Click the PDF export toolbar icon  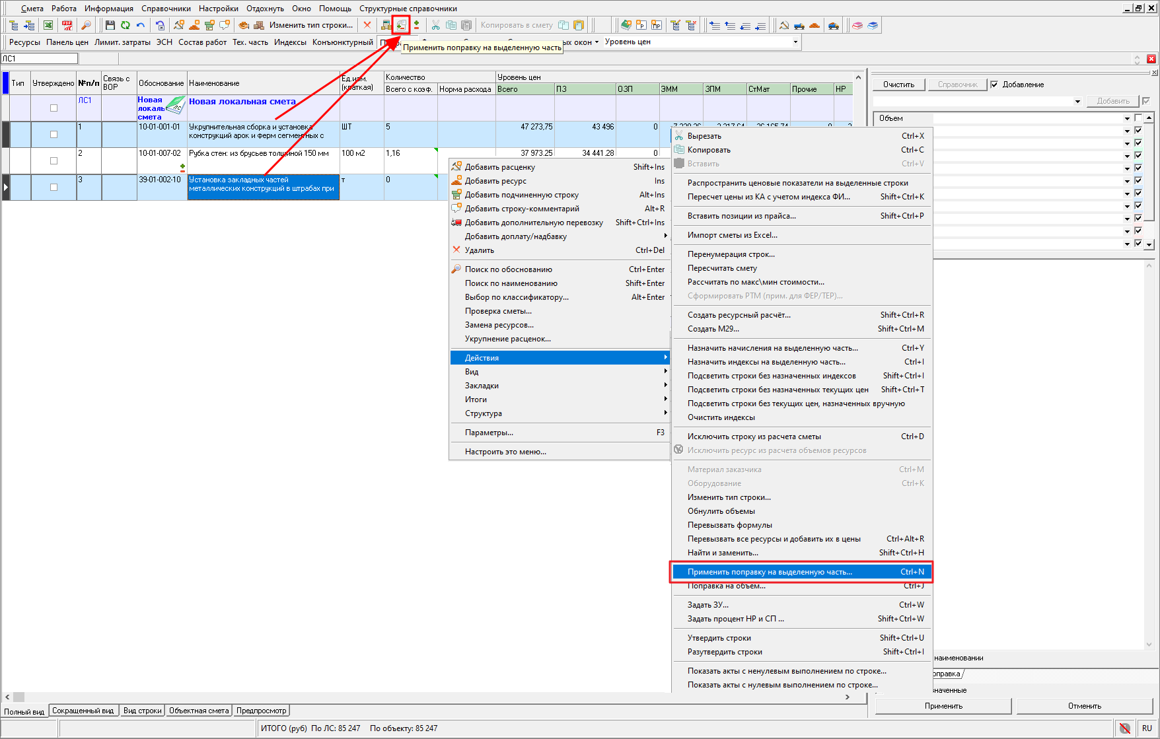(67, 25)
